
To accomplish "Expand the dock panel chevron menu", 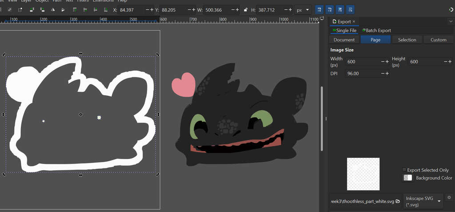I will 451,21.
